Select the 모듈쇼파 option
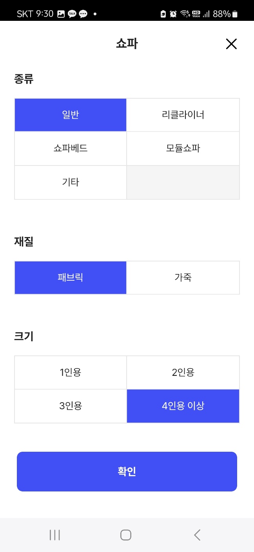 point(183,148)
